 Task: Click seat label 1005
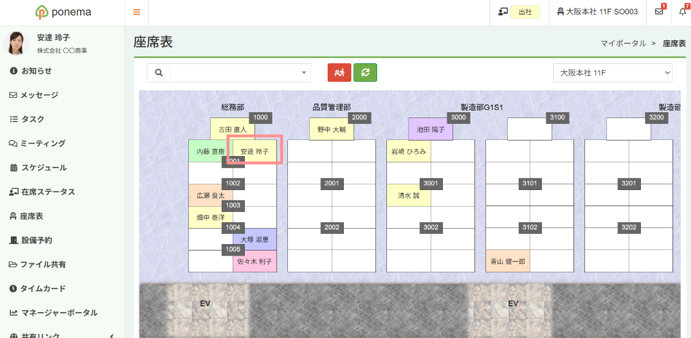point(233,249)
